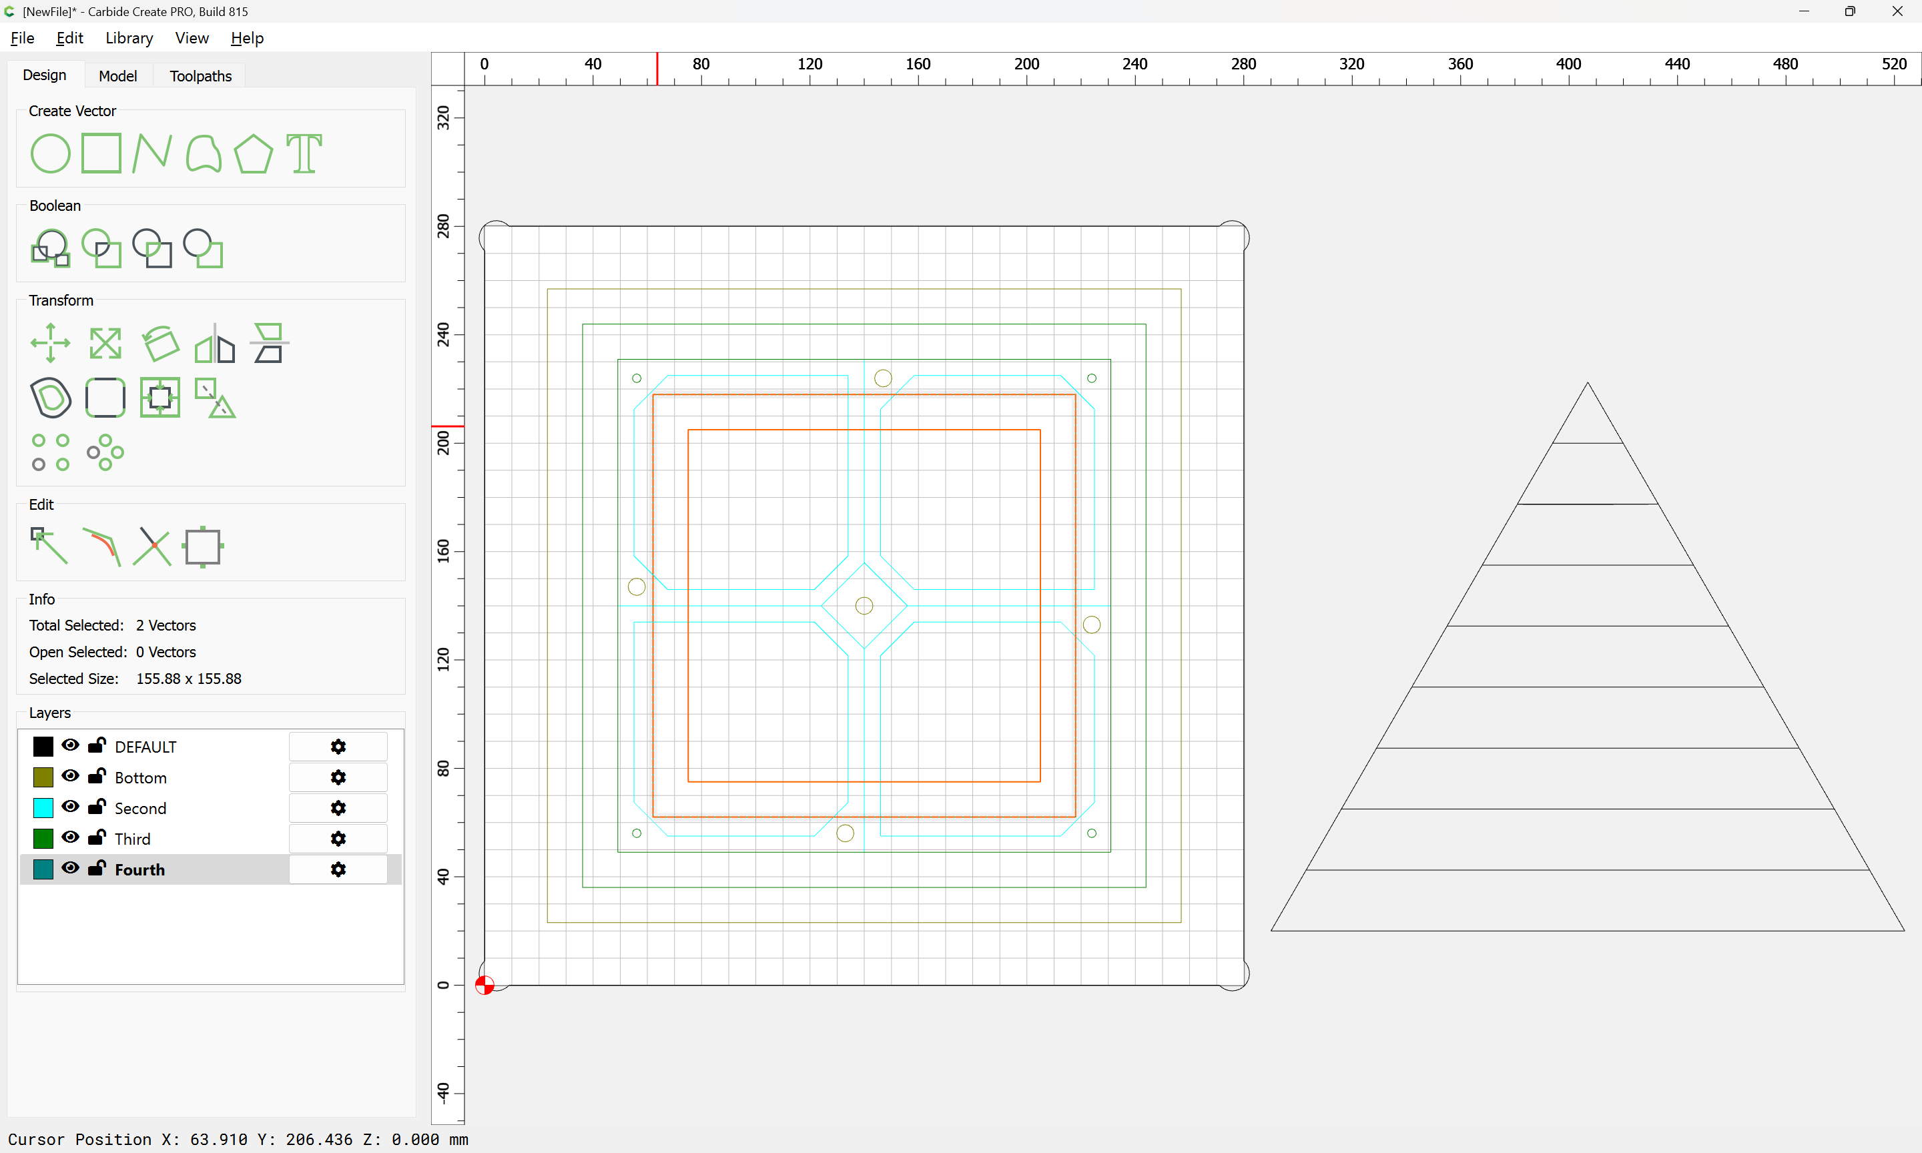This screenshot has height=1153, width=1922.
Task: Click the teal Fourth layer color swatch
Action: pos(43,869)
